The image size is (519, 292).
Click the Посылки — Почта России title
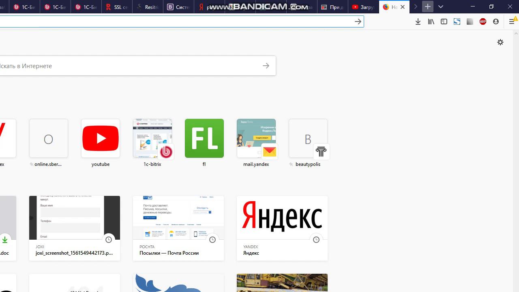169,253
